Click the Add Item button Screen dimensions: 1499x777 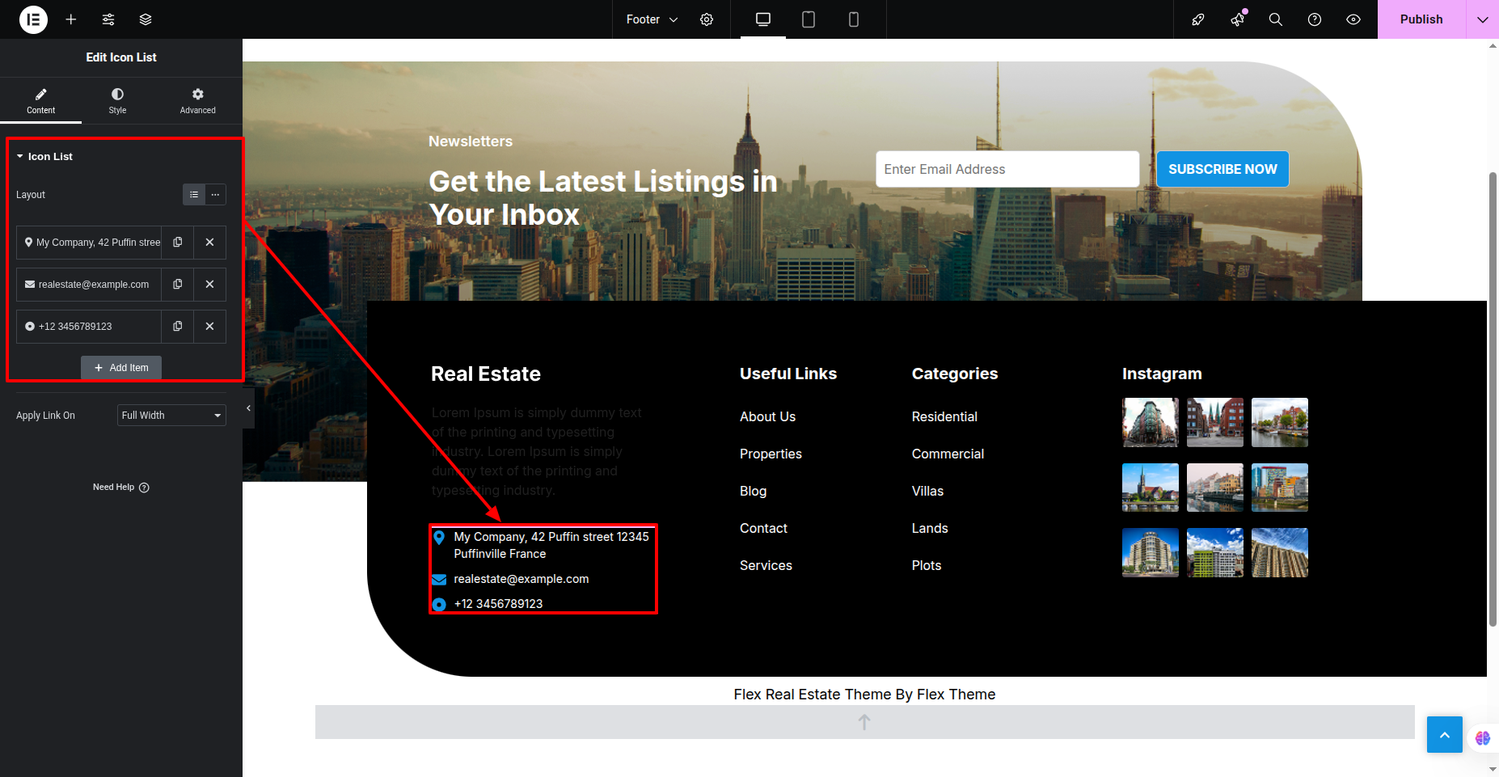121,368
